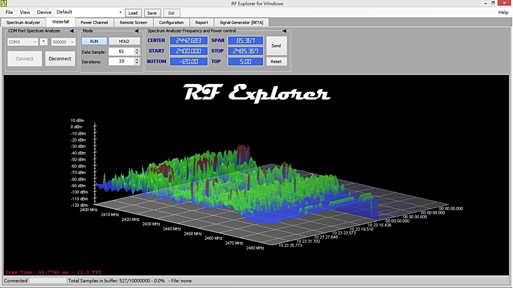This screenshot has height=288, width=513.
Task: Click the Data Sample label
Action: click(x=94, y=52)
